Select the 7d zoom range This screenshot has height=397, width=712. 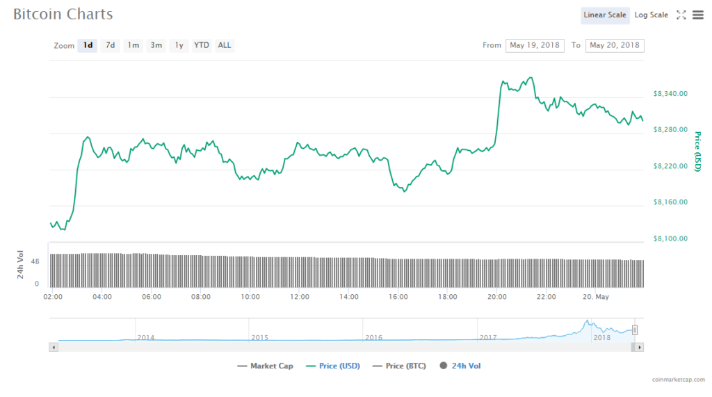click(110, 45)
